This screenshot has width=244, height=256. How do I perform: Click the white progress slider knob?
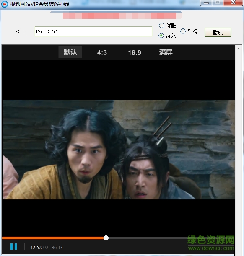pos(106,238)
